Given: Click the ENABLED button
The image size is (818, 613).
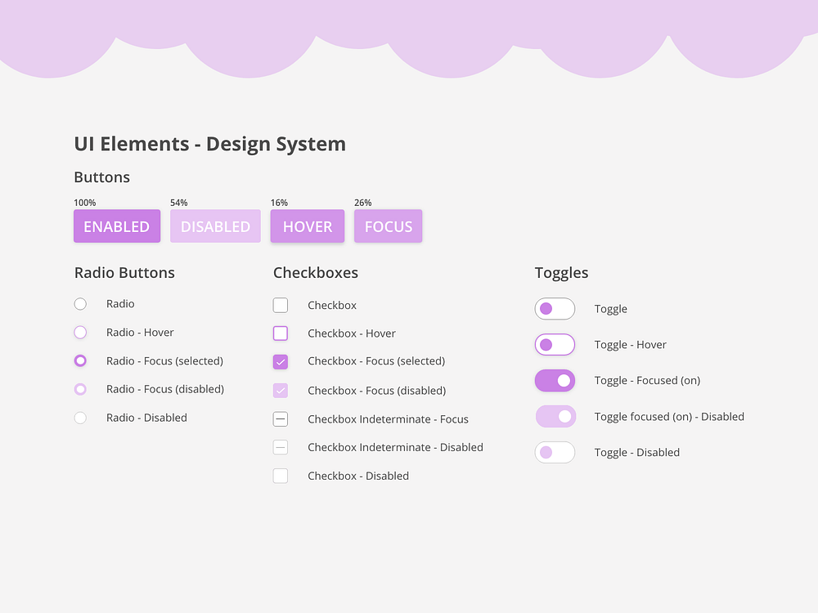Looking at the screenshot, I should click(x=117, y=226).
